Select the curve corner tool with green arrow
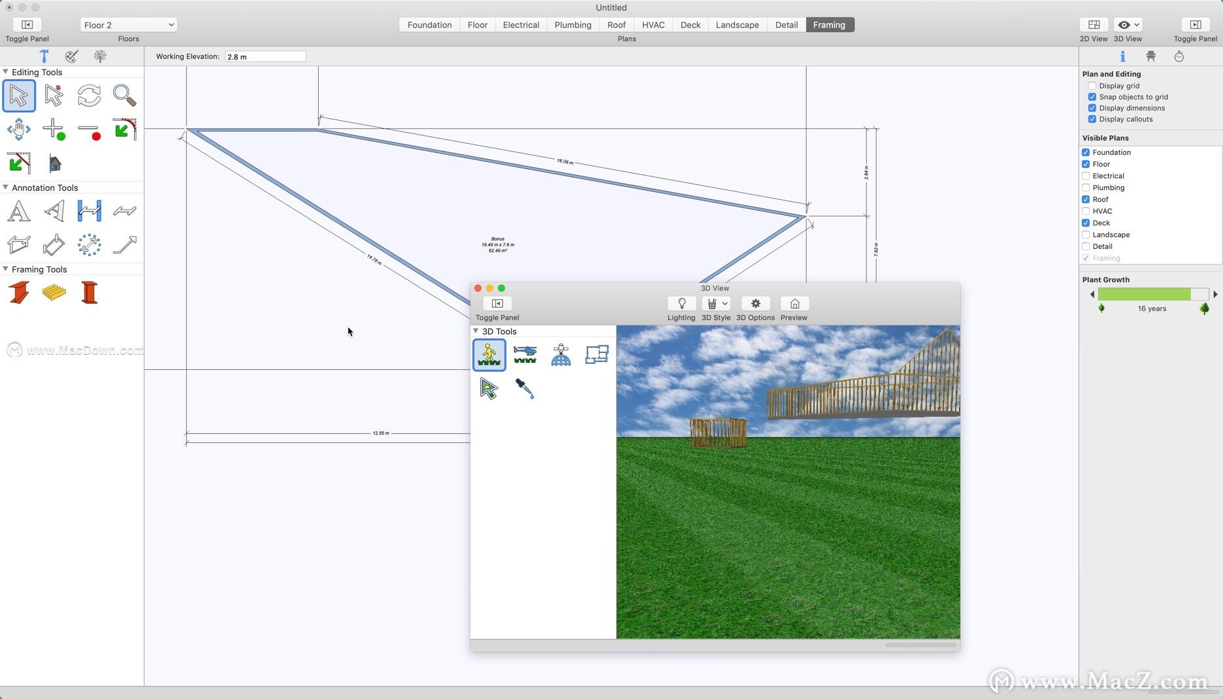1223x699 pixels. 124,129
